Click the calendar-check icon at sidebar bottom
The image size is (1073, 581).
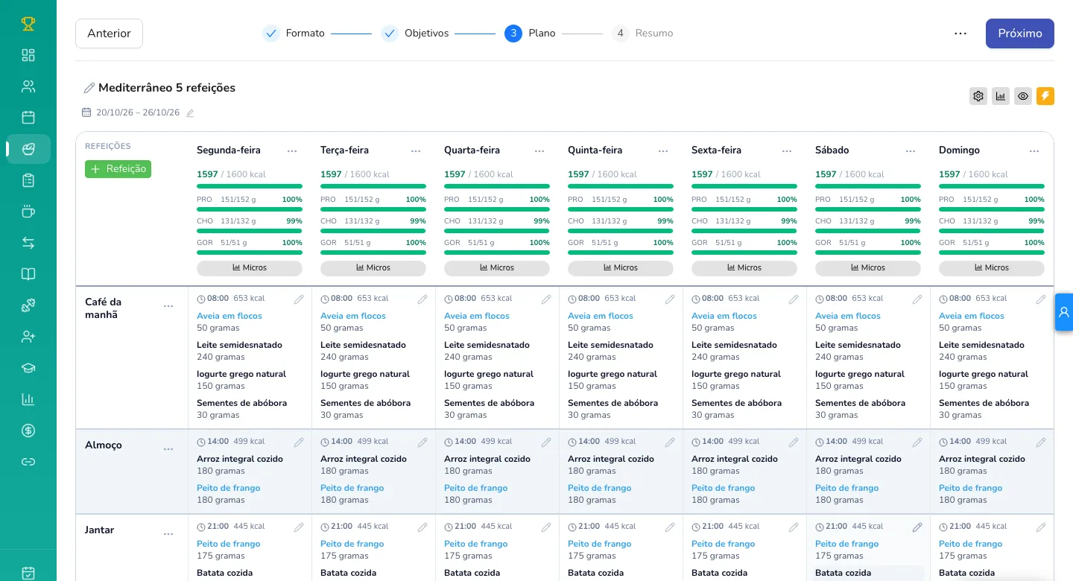28,573
